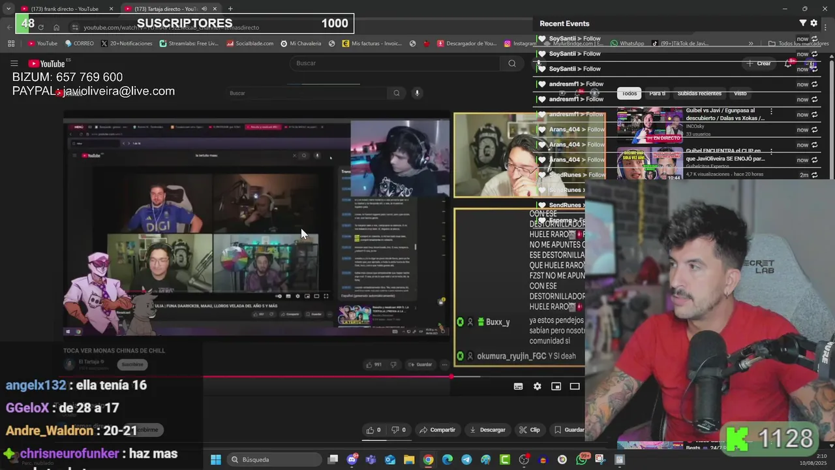This screenshot has height=470, width=835.
Task: Open options menu for Guibel vs Javi video
Action: point(771,112)
